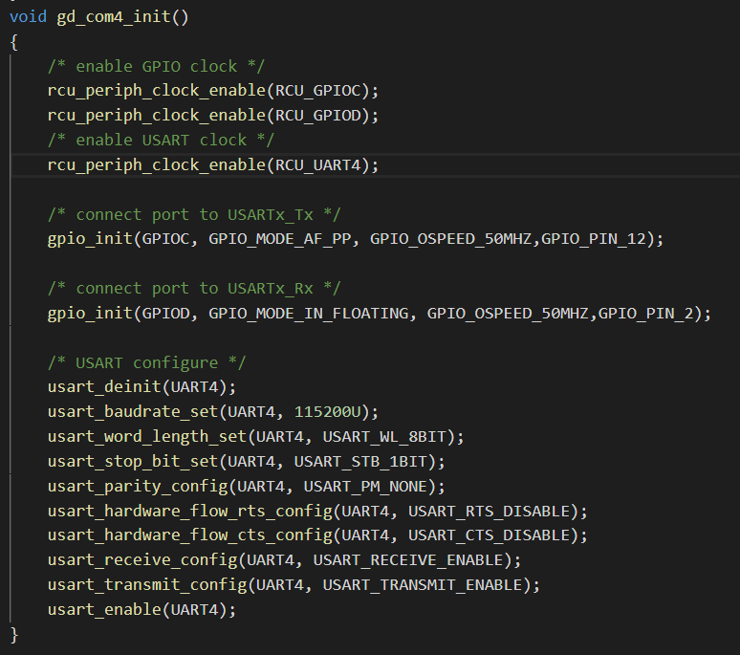Click the GPIO_PIN_2 argument

(645, 314)
